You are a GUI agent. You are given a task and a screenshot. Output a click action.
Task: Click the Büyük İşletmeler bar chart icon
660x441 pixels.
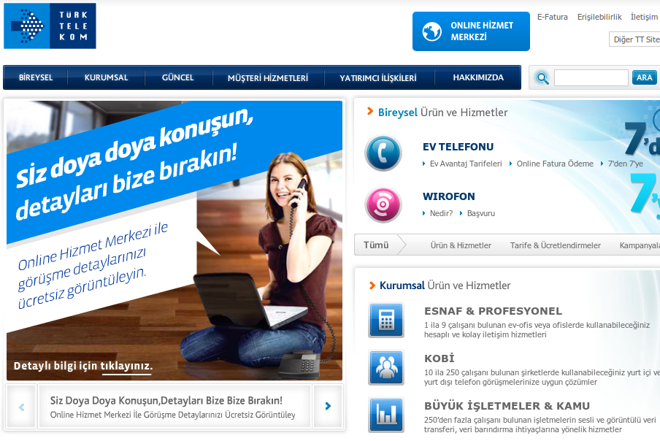[386, 415]
